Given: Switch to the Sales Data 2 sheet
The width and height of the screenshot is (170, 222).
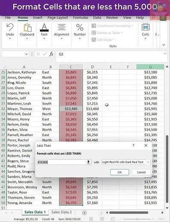Looking at the screenshot, I should (62, 212).
